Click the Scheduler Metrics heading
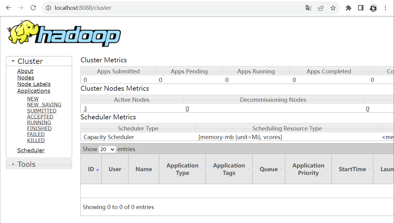394x223 pixels. pyautogui.click(x=108, y=117)
